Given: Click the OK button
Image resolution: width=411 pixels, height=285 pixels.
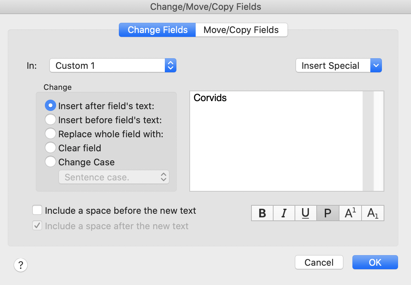Looking at the screenshot, I should [x=375, y=262].
